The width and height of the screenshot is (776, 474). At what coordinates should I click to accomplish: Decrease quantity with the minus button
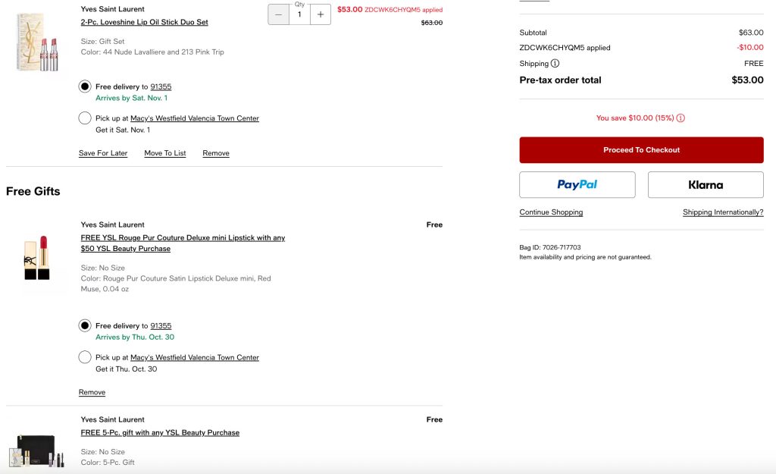click(279, 14)
